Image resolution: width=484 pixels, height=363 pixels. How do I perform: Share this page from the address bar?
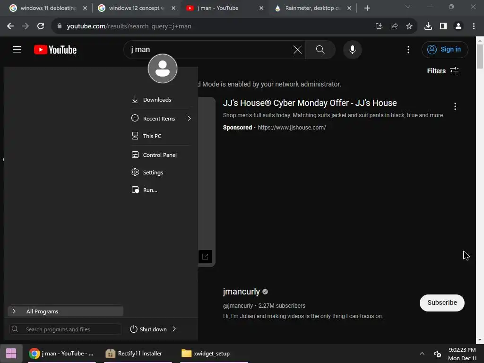pos(394,26)
